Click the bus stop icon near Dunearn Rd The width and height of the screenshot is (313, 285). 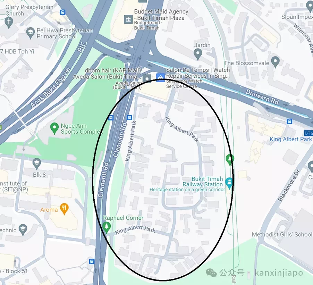pyautogui.click(x=289, y=121)
